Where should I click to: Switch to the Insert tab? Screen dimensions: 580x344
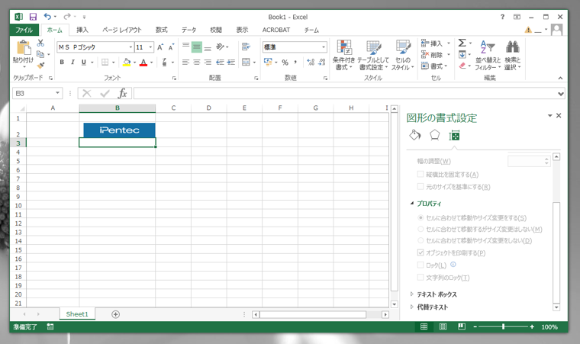[x=82, y=30]
